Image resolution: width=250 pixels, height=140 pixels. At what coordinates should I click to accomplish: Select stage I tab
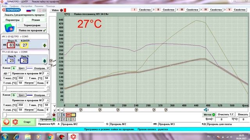pos(134,10)
